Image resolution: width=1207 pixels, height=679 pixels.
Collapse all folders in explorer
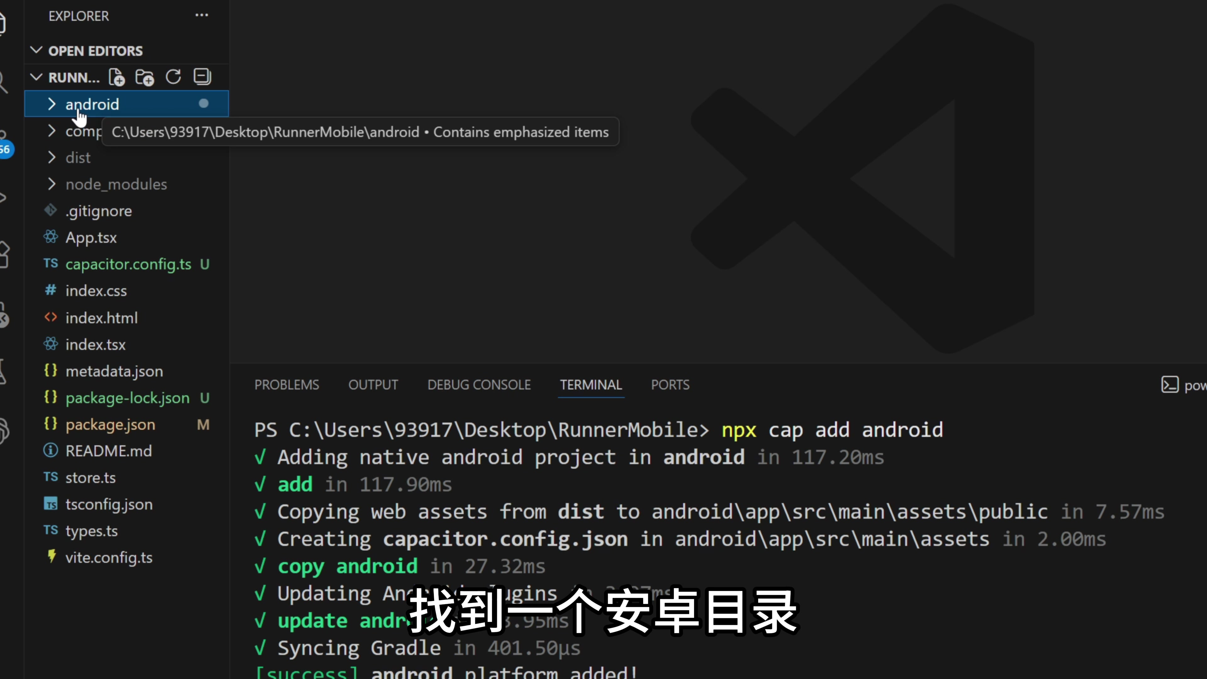click(202, 77)
